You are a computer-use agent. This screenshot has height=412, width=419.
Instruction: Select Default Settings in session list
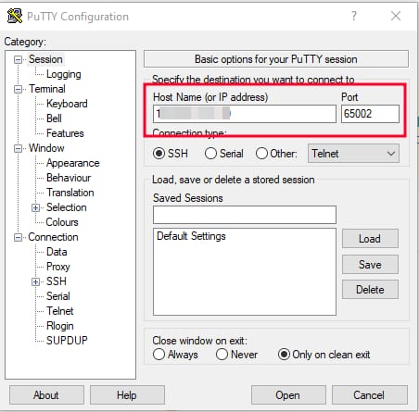point(191,236)
